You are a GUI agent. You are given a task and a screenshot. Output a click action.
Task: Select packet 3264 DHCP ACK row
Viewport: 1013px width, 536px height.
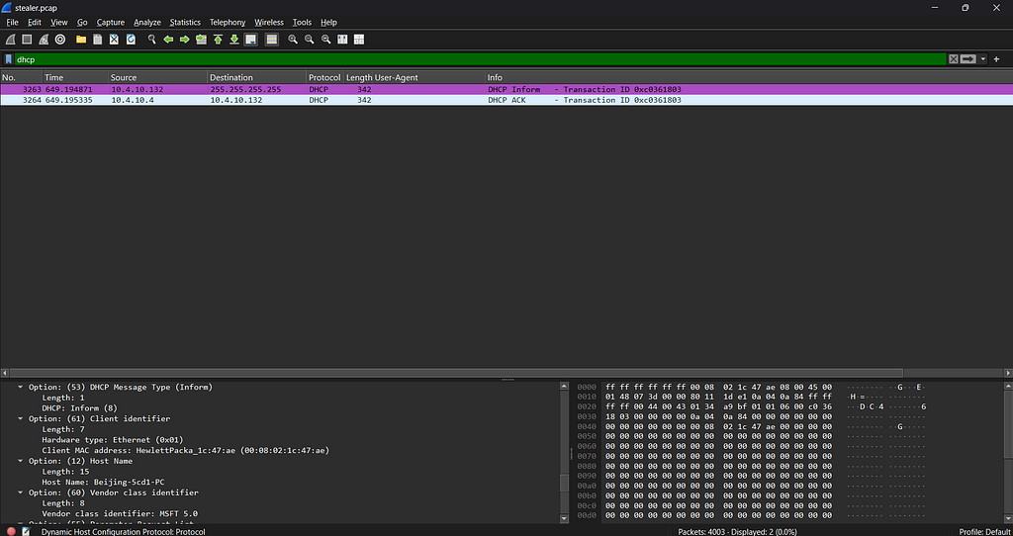pos(506,100)
